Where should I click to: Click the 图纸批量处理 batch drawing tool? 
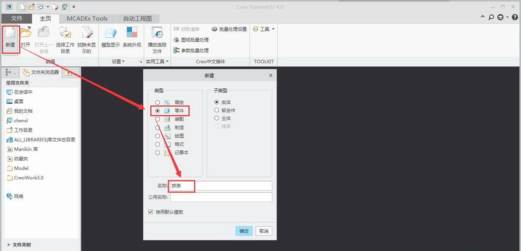point(191,40)
